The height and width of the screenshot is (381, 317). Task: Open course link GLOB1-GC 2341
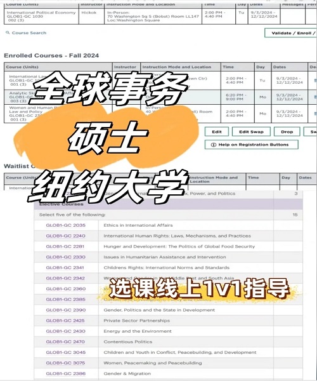(x=65, y=267)
